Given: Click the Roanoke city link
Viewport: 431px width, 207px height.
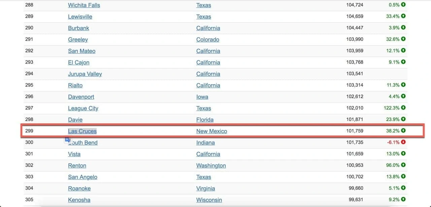Looking at the screenshot, I should click(x=79, y=188).
